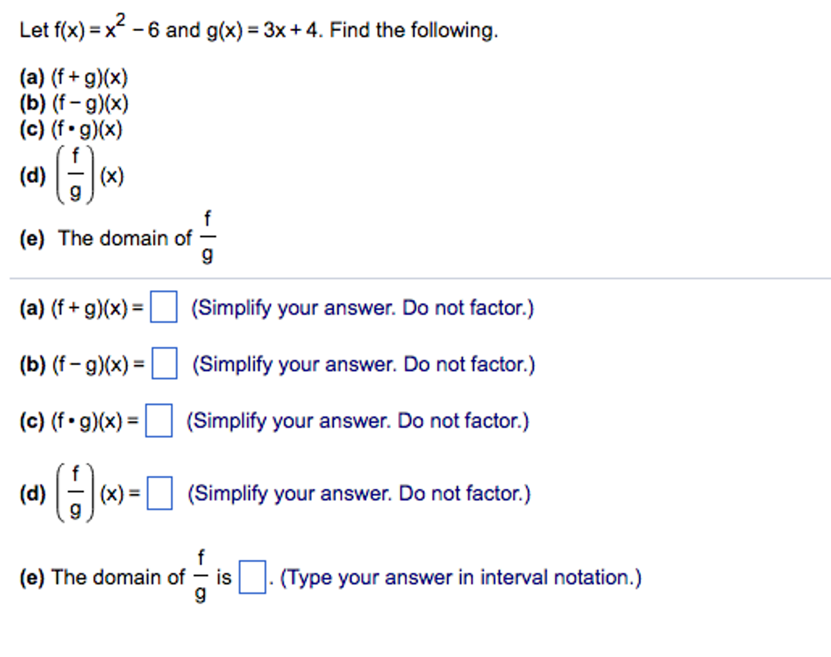831x657 pixels.
Task: Select the domain of f/g answer box
Action: click(x=252, y=577)
